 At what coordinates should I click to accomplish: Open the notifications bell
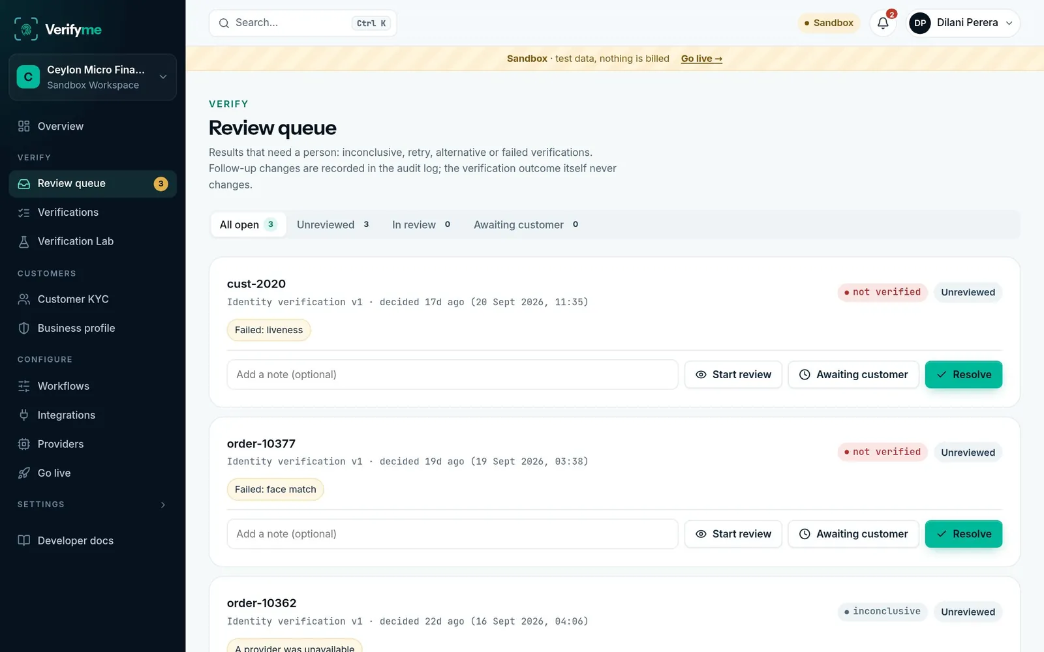(883, 23)
